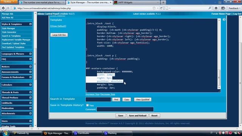The height and width of the screenshot is (136, 242).
Task: Open Style Generator sidebar link
Action: (x=9, y=32)
